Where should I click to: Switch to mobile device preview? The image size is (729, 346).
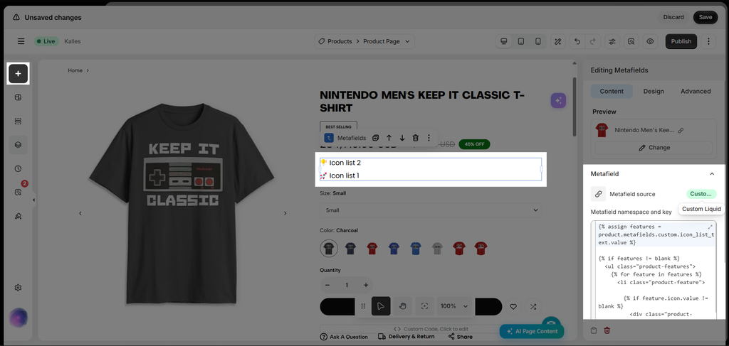tap(538, 41)
